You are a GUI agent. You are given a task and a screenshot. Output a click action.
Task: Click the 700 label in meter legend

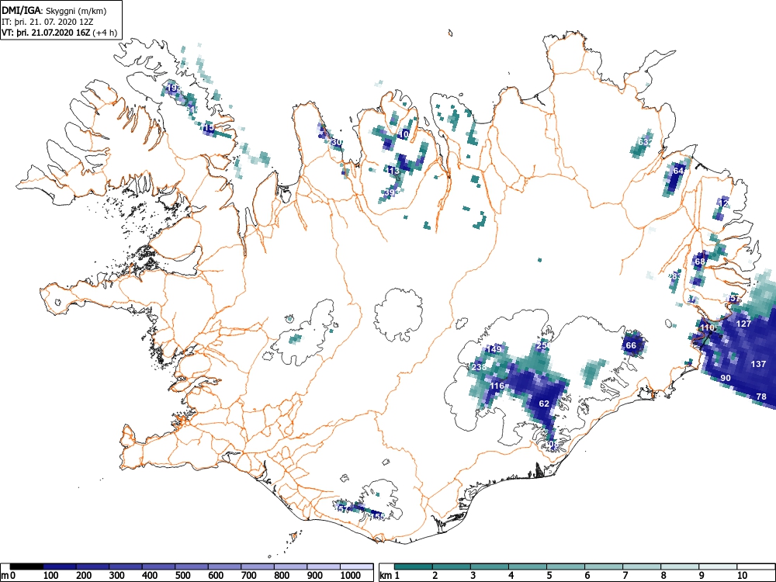pos(248,576)
